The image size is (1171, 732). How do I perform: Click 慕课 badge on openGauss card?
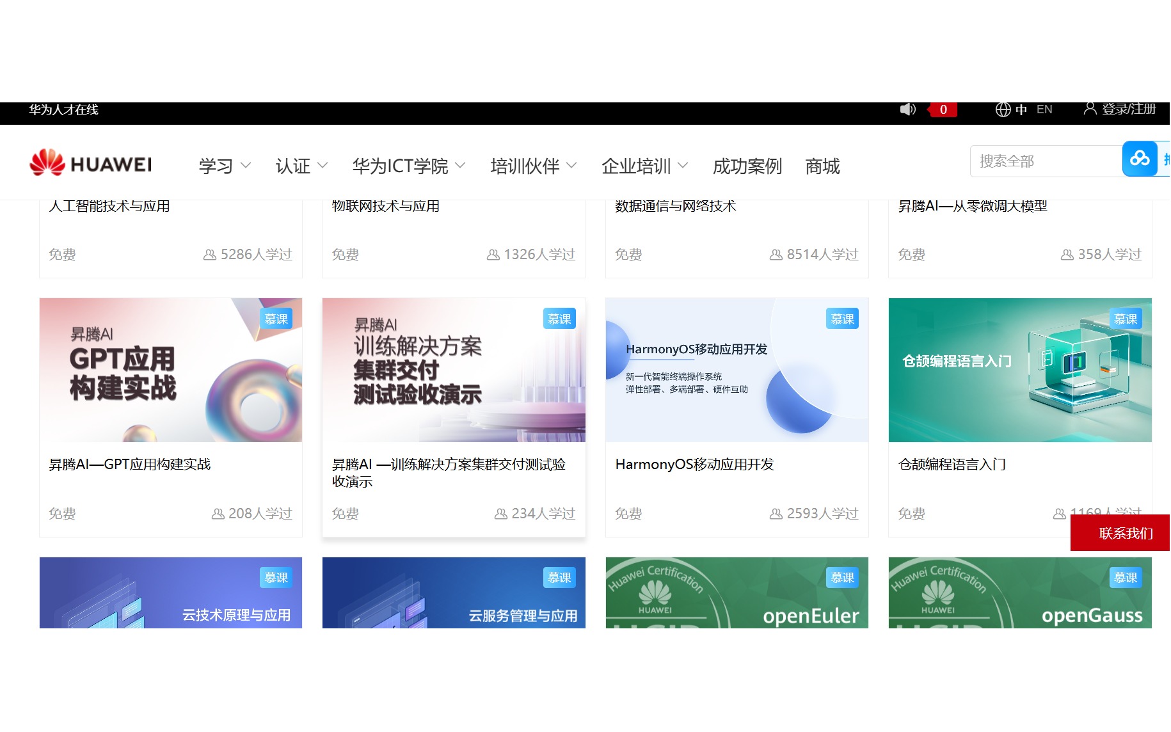pyautogui.click(x=1126, y=577)
